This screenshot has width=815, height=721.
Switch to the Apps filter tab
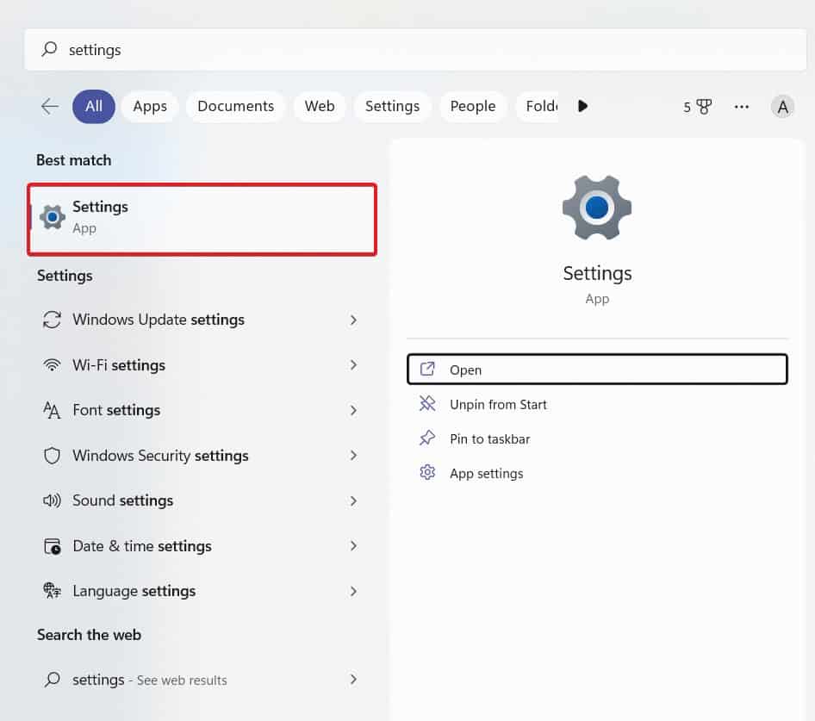point(150,106)
